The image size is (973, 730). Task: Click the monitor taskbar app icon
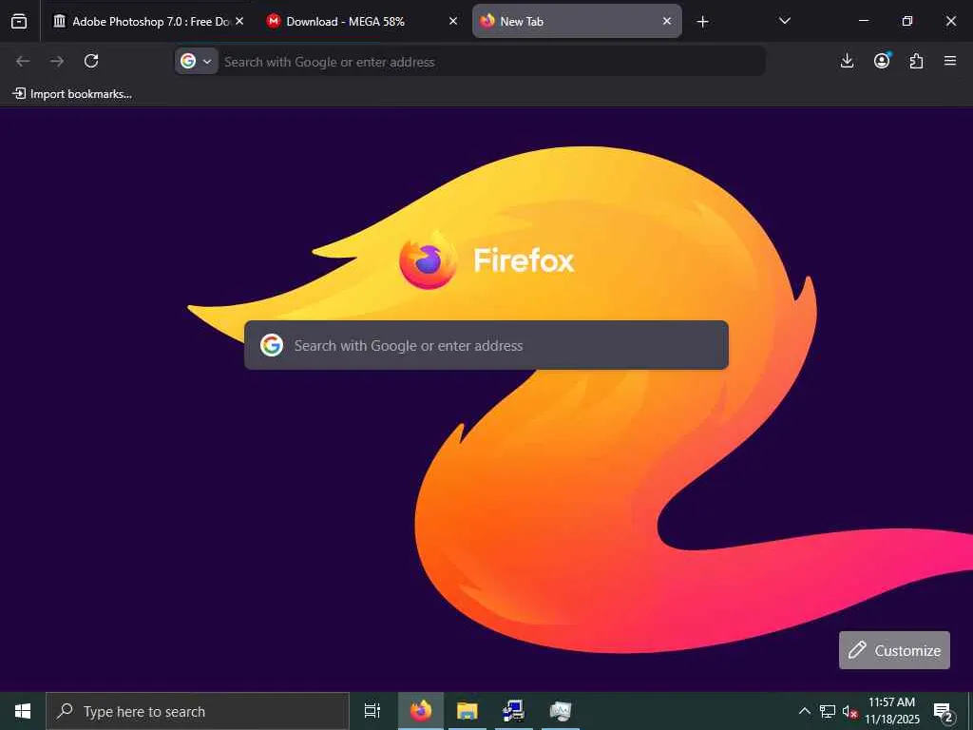[x=561, y=711]
